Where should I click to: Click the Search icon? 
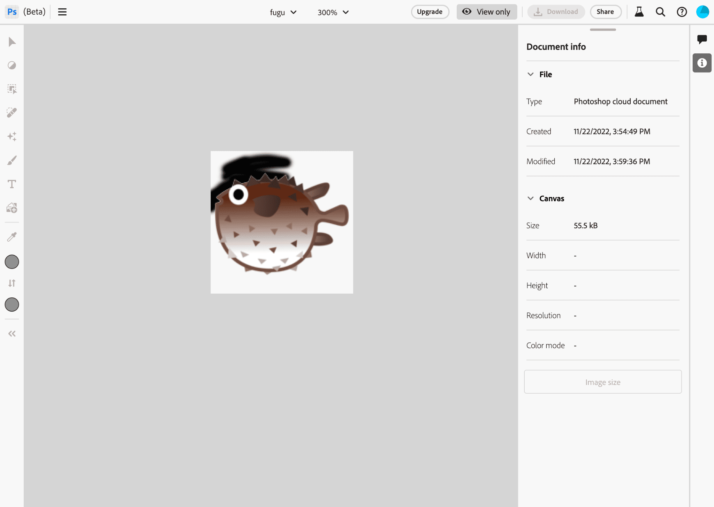[661, 12]
